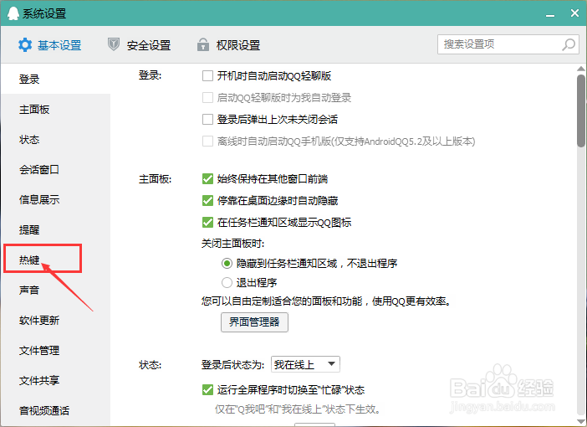The width and height of the screenshot is (587, 427).
Task: Uncheck 始终保持在其他窗口前端
Action: tap(207, 179)
